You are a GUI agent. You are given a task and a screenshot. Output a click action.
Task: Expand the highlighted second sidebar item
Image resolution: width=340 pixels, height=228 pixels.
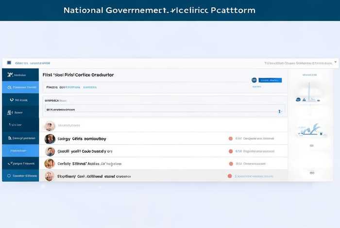point(20,87)
